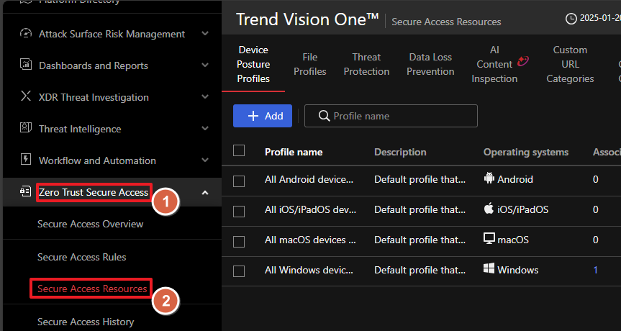Screen dimensions: 621x331
Task: Open the Data Loss Prevention tab
Action: [x=431, y=64]
